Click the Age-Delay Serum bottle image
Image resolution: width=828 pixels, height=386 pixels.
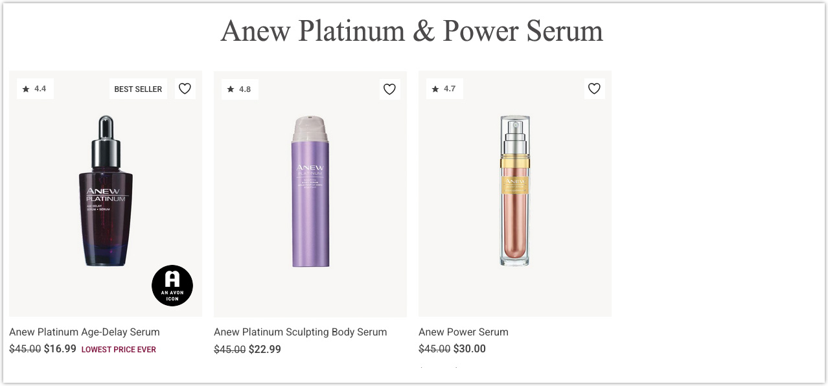click(106, 193)
